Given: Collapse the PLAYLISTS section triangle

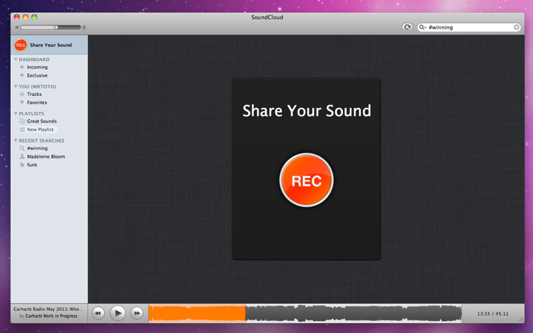Looking at the screenshot, I should pos(16,114).
